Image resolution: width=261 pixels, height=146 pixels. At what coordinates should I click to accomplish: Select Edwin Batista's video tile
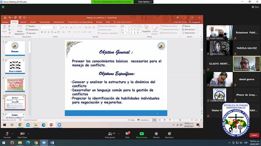pos(220,33)
